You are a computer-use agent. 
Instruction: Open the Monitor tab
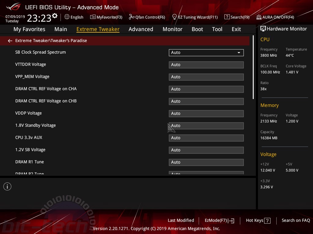point(172,29)
